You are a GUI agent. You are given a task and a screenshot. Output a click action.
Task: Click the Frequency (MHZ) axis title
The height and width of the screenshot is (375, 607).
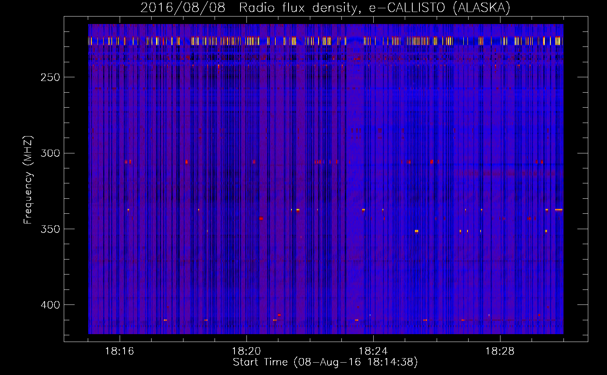28,180
